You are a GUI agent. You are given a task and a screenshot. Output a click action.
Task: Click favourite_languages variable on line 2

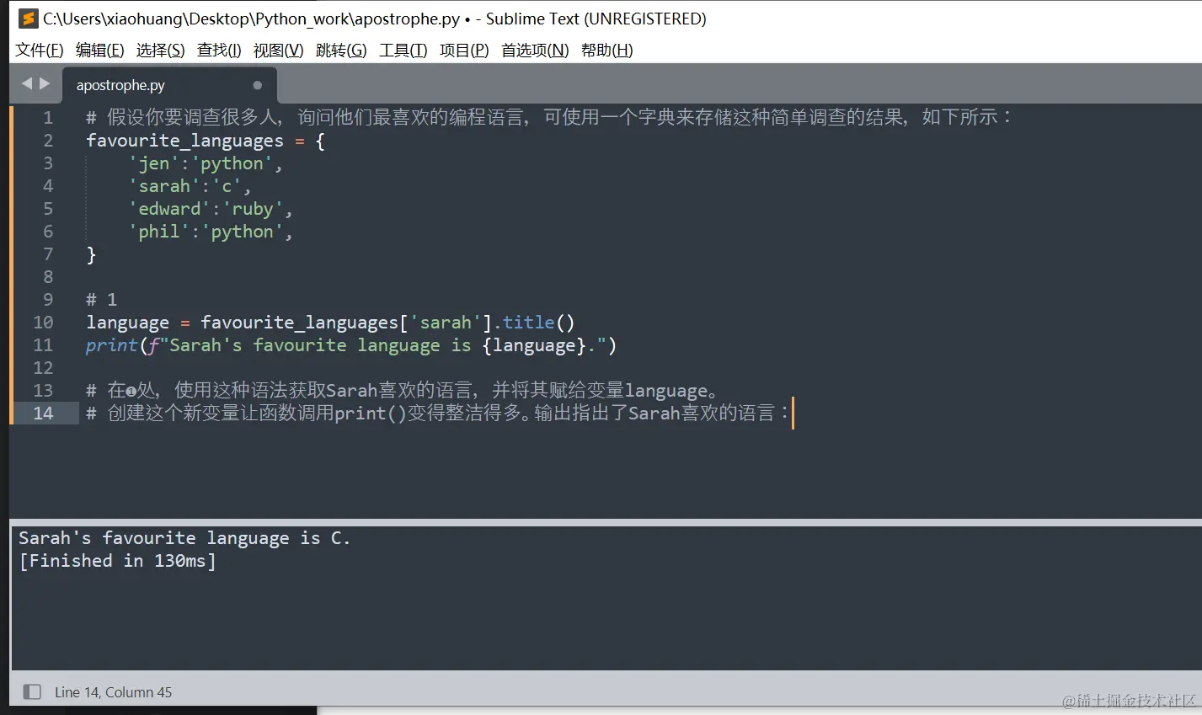point(184,141)
